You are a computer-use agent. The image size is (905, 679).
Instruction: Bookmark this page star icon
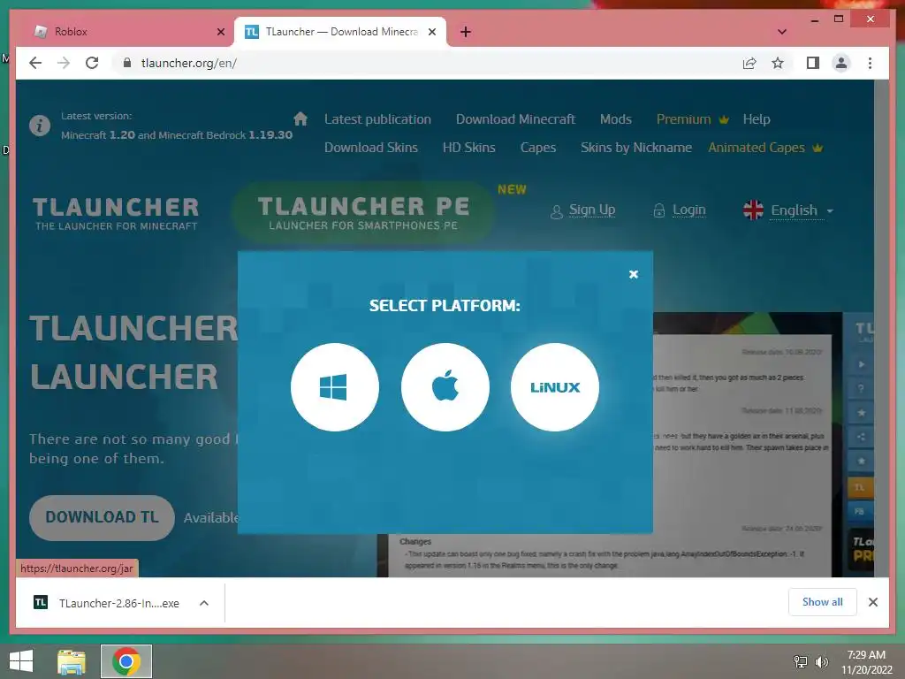[778, 63]
